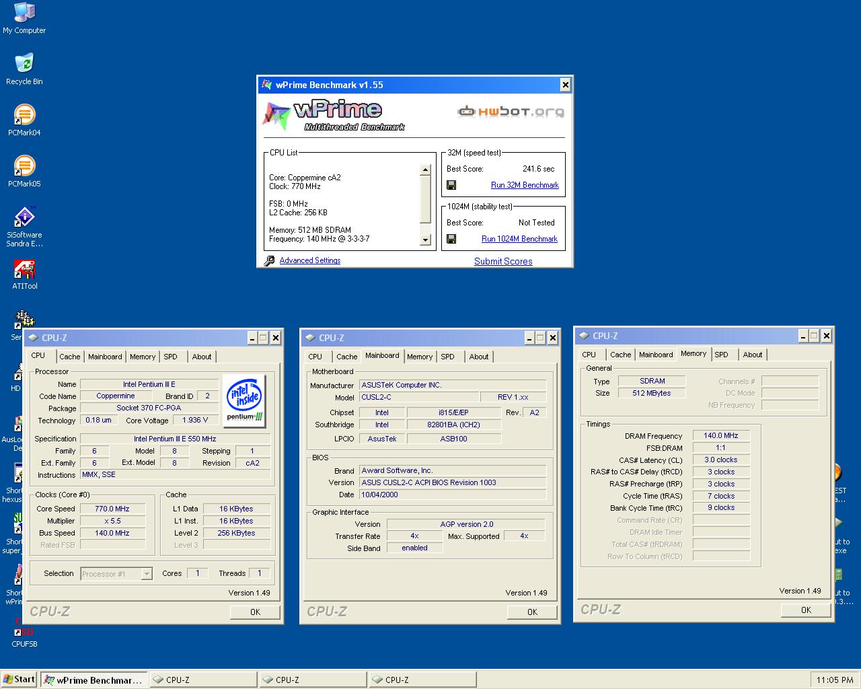The height and width of the screenshot is (689, 861).
Task: Switch to Cache tab in the CPU tab CPU-Z window
Action: pyautogui.click(x=69, y=357)
